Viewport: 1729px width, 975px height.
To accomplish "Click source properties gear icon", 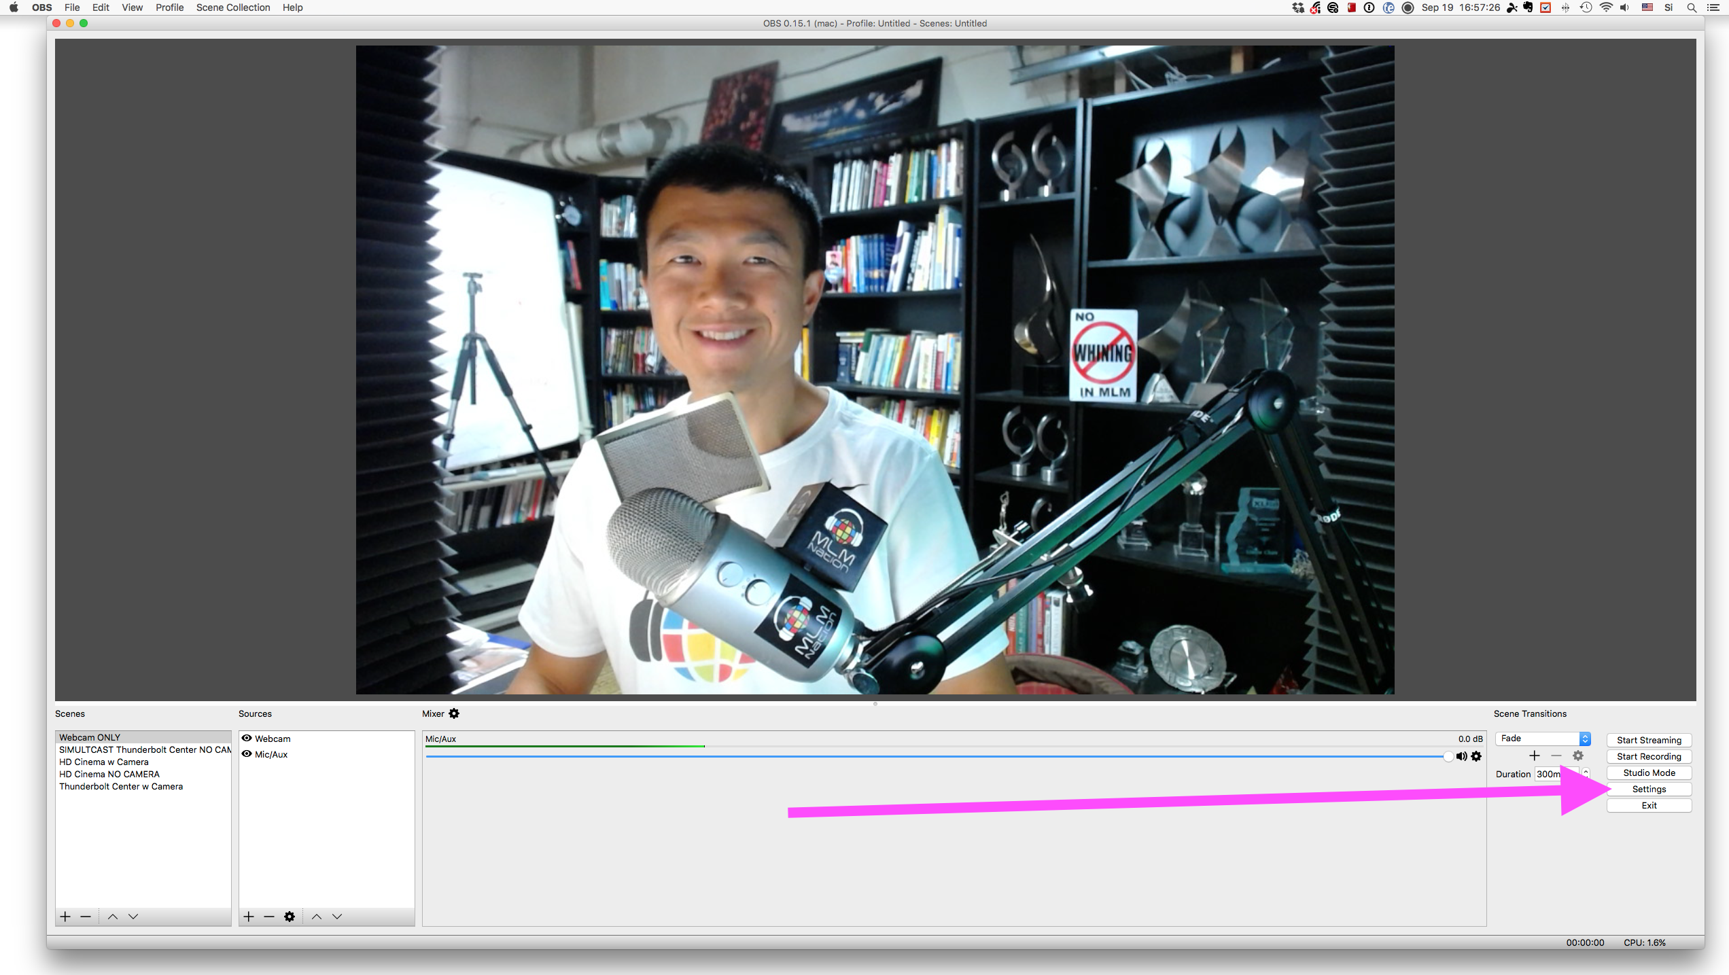I will tap(291, 916).
